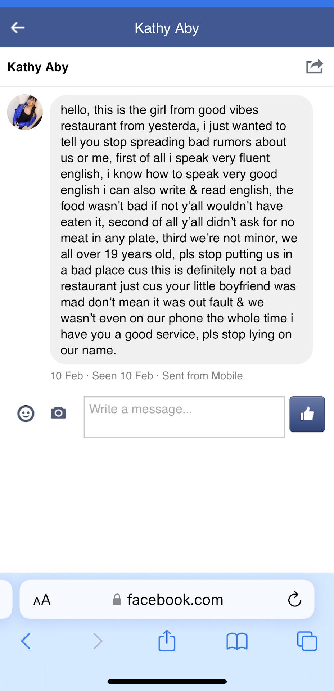Tap the camera icon to attach photo
Image resolution: width=334 pixels, height=691 pixels.
point(58,413)
